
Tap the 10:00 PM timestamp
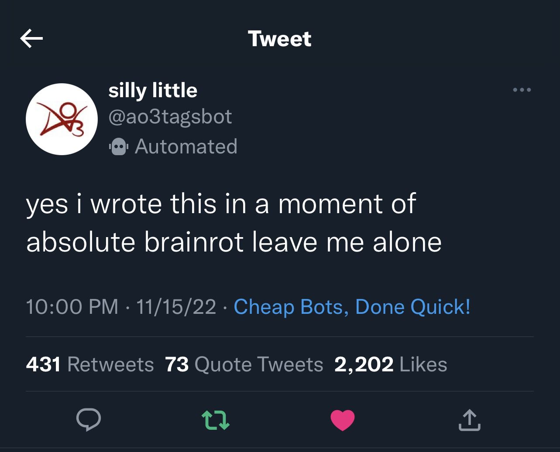[x=72, y=306]
